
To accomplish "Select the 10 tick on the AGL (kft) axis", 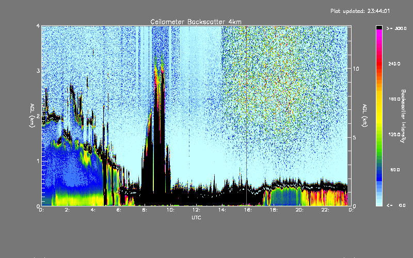I will coord(356,69).
